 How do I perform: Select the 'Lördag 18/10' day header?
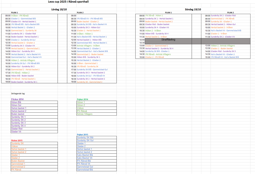[59, 9]
